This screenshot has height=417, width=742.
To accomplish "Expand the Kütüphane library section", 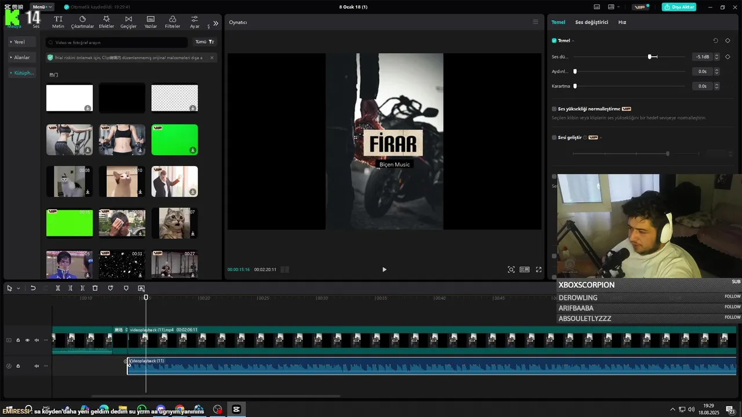I will tap(22, 73).
